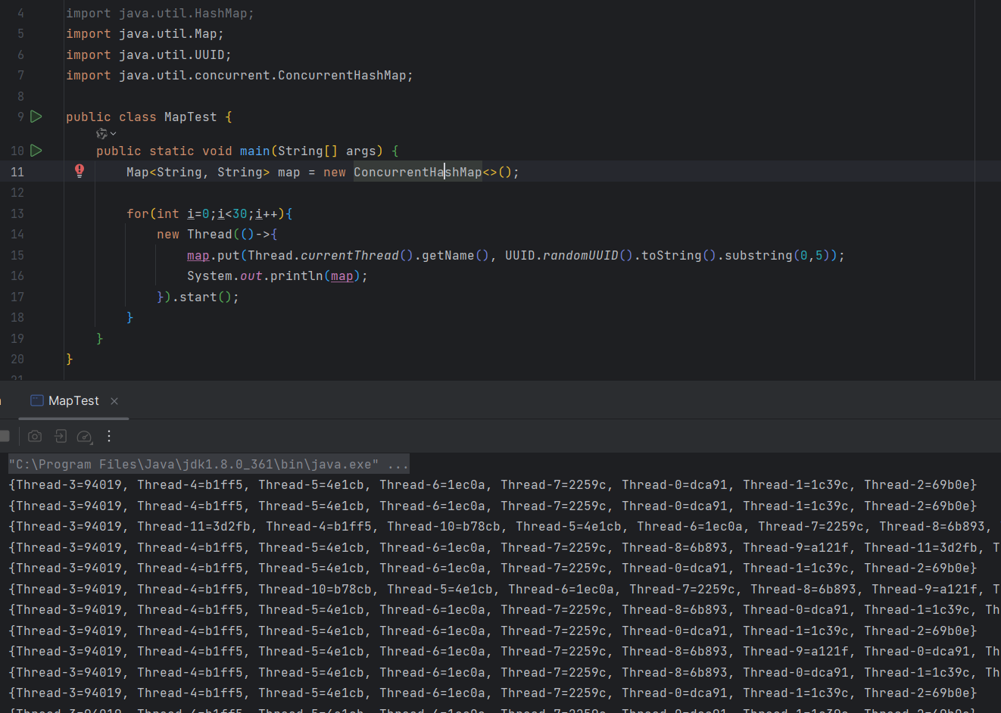
Task: Click the console icon on MapTest tab
Action: coord(37,401)
